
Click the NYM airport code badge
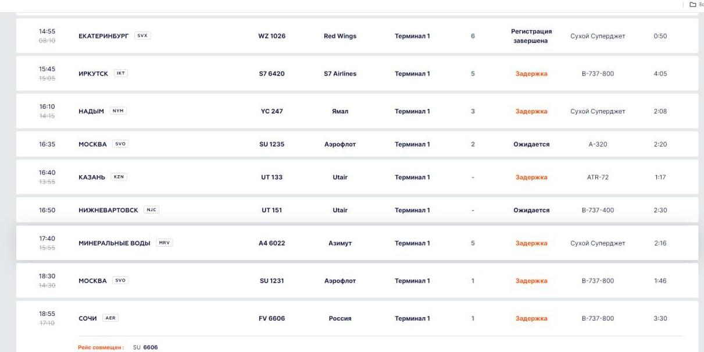(x=118, y=111)
